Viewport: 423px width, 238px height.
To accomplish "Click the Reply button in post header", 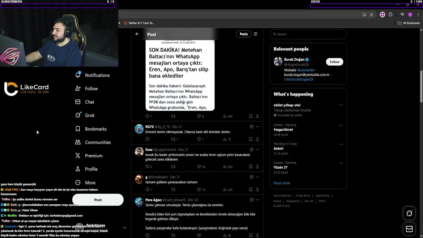I will pyautogui.click(x=244, y=34).
